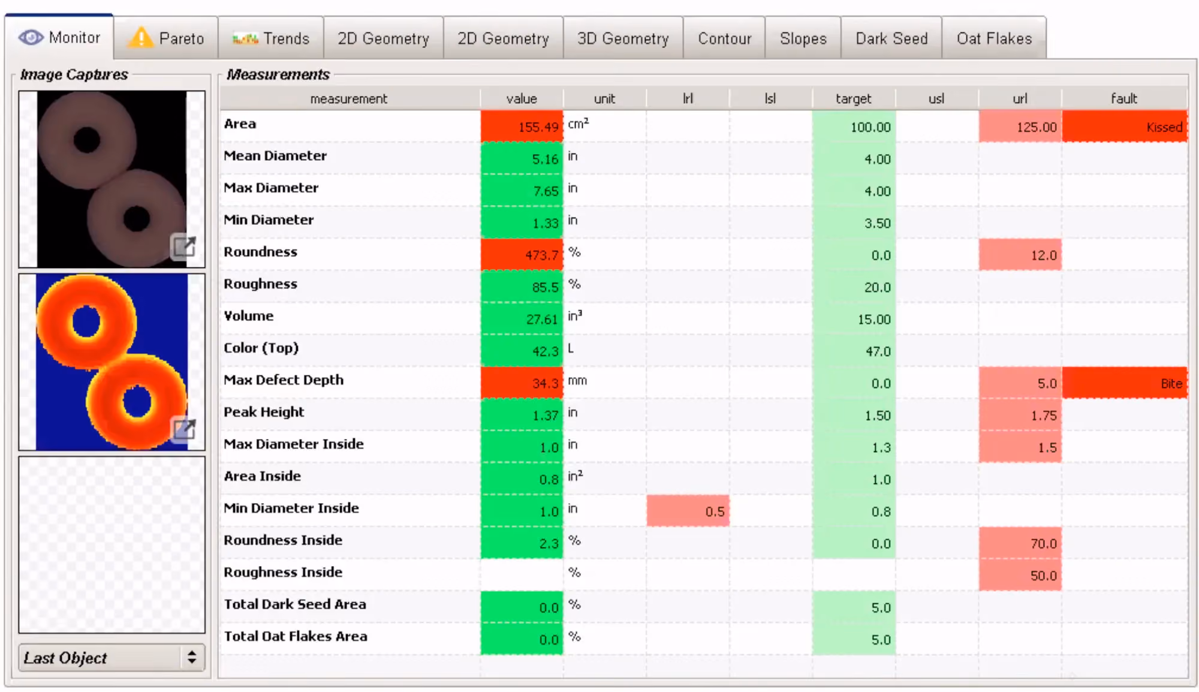
Task: Click the 1.75 Peak Height url limit
Action: [x=1020, y=415]
